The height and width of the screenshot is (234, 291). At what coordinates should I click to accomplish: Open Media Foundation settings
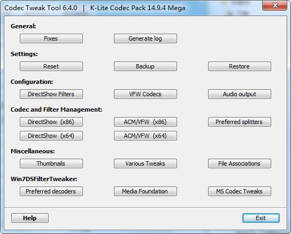pos(145,191)
